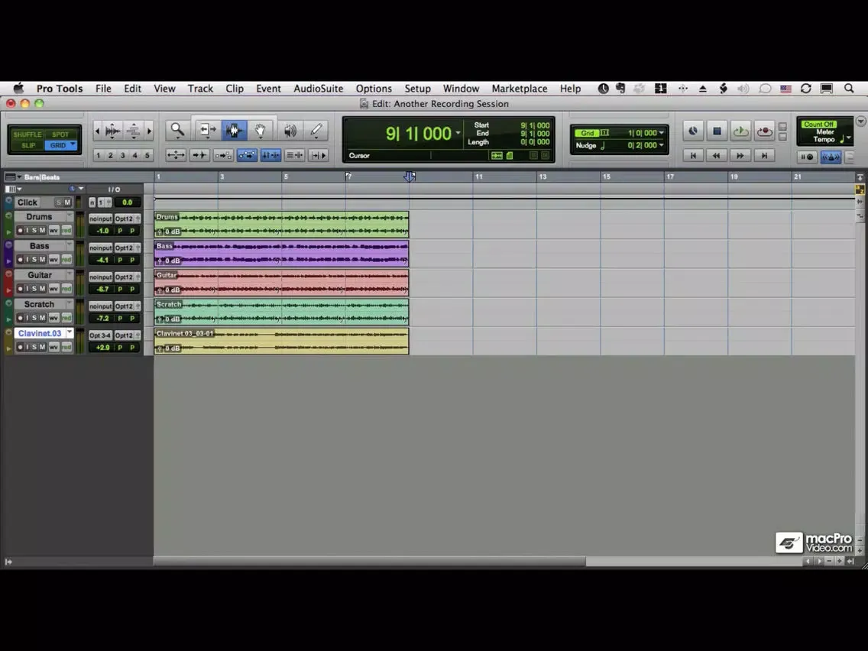This screenshot has width=868, height=651.
Task: Open the File menu
Action: (x=103, y=89)
